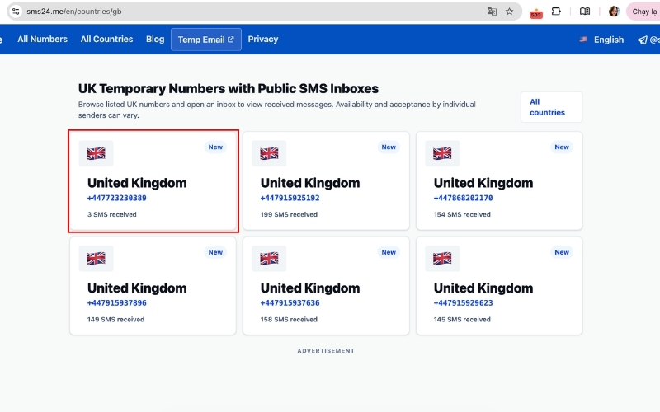Screen dimensions: 660x412
Task: Open the reading list book icon
Action: tap(585, 12)
